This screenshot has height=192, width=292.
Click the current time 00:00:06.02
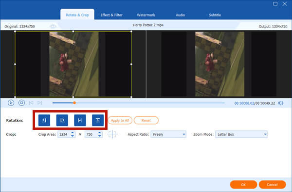[244, 103]
